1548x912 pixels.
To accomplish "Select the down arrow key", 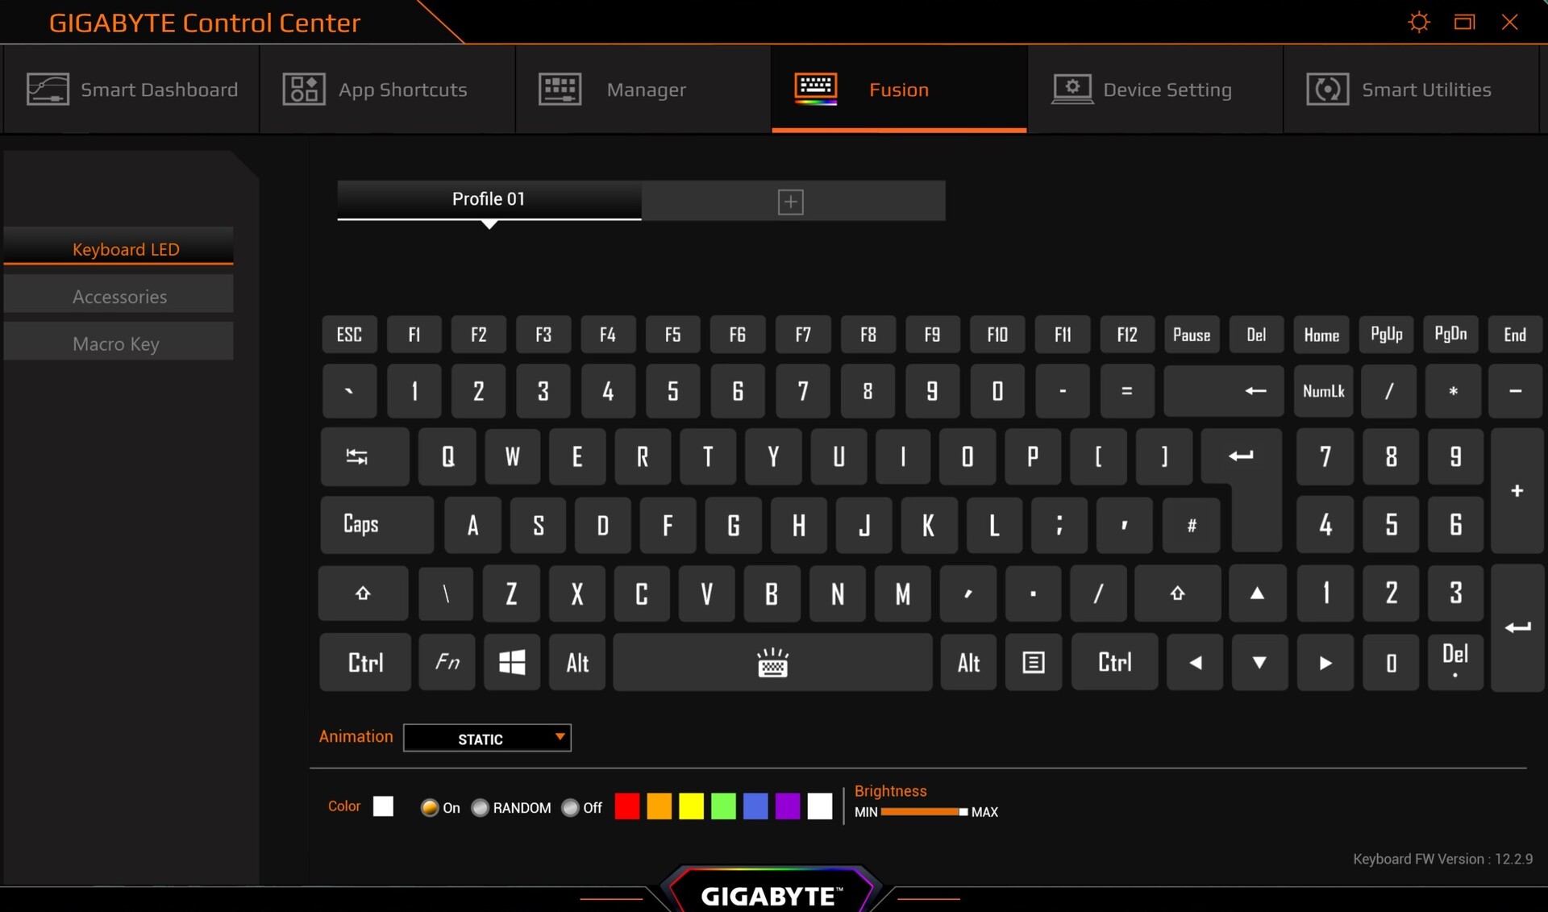I will (1259, 663).
